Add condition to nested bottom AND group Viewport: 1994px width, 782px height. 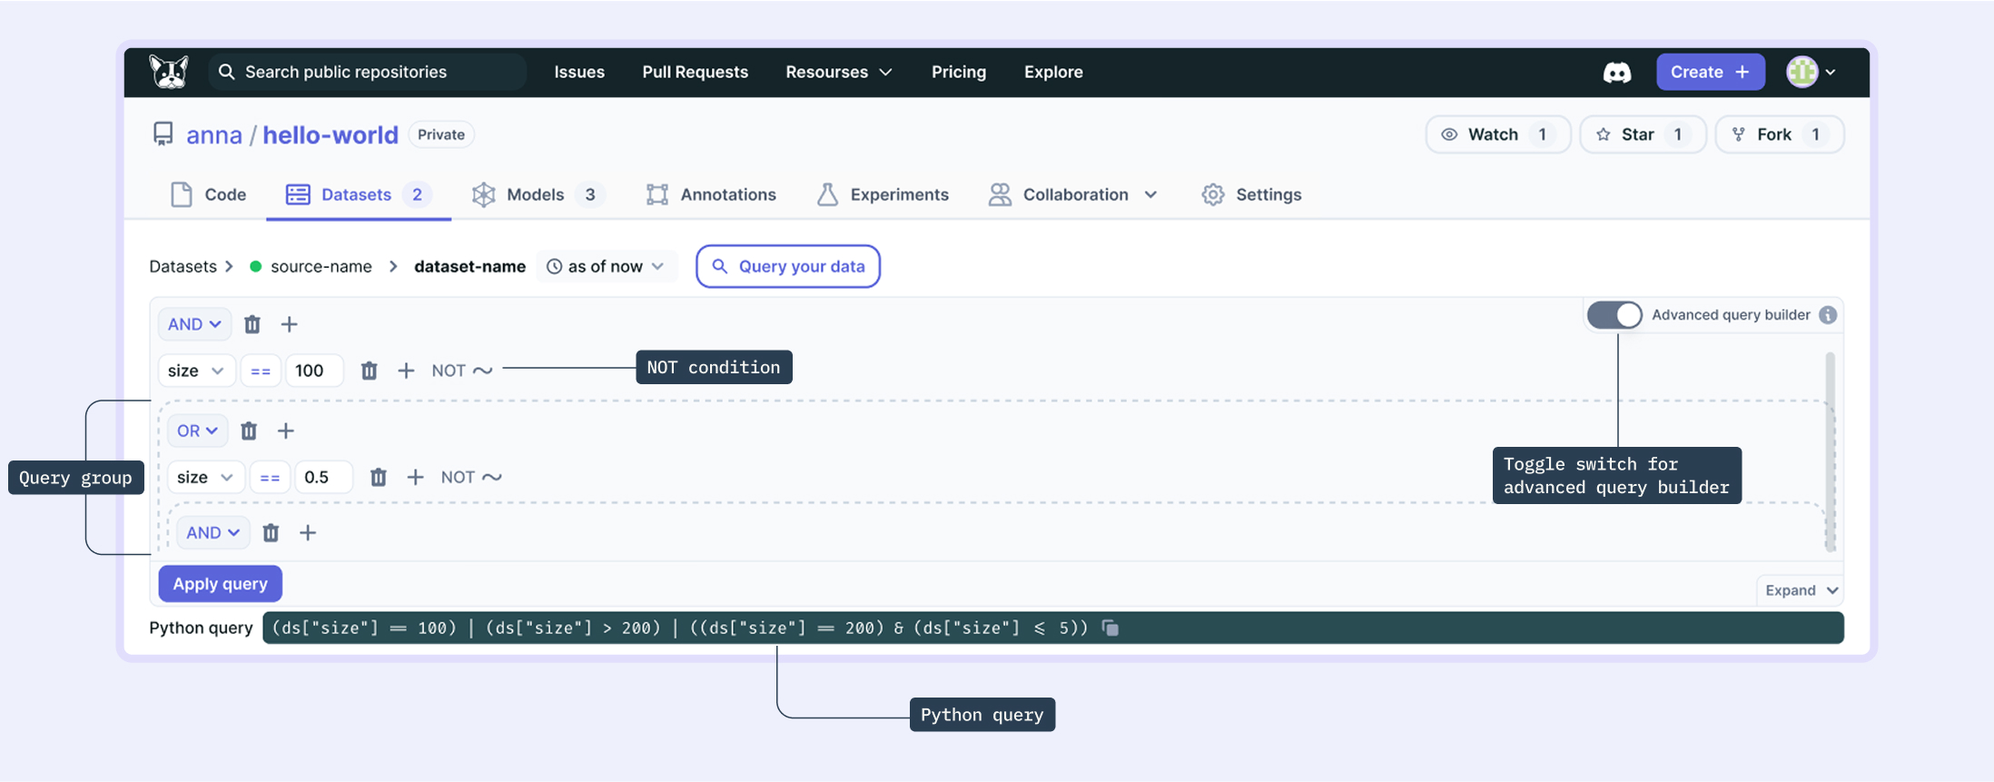(x=308, y=532)
